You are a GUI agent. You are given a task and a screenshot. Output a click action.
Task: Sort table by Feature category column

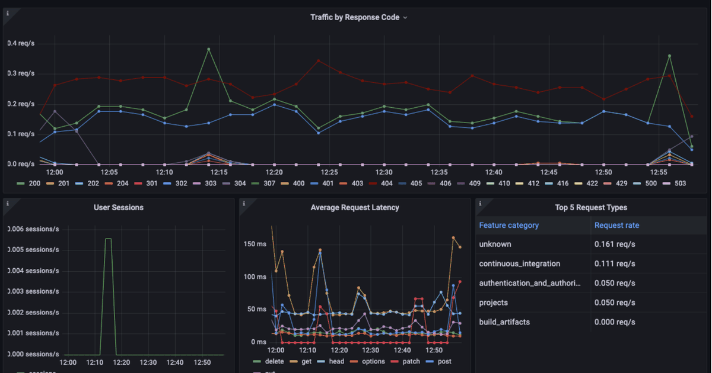coord(509,226)
